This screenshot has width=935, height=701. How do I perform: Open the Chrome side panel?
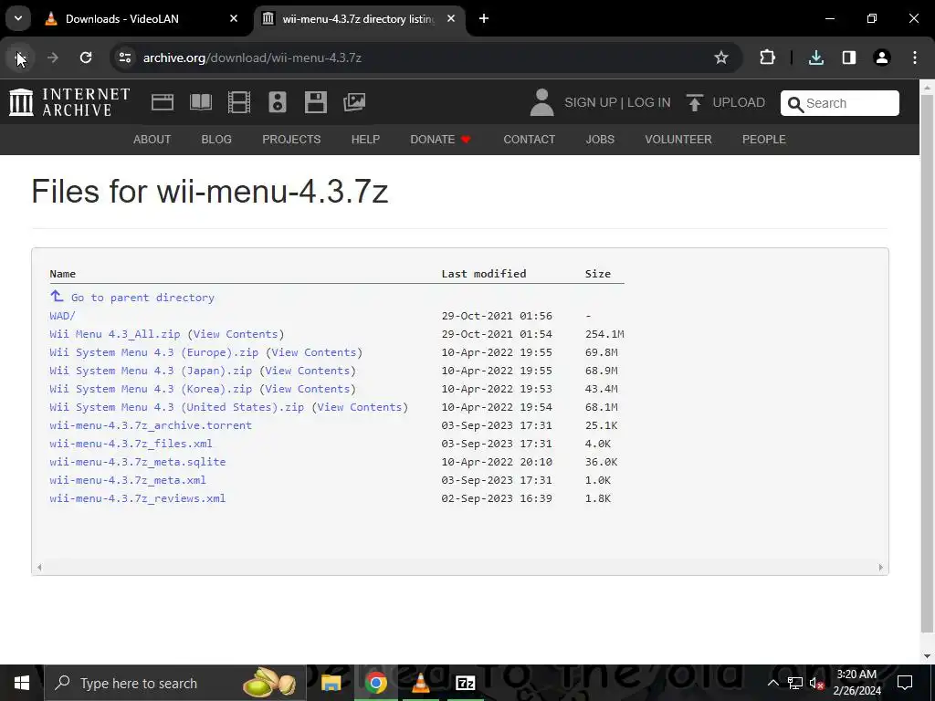pyautogui.click(x=849, y=58)
